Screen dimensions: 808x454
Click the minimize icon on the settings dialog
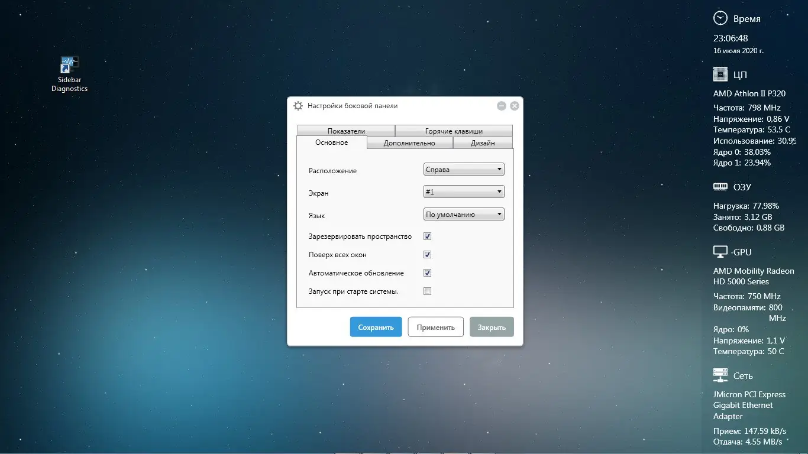point(501,106)
